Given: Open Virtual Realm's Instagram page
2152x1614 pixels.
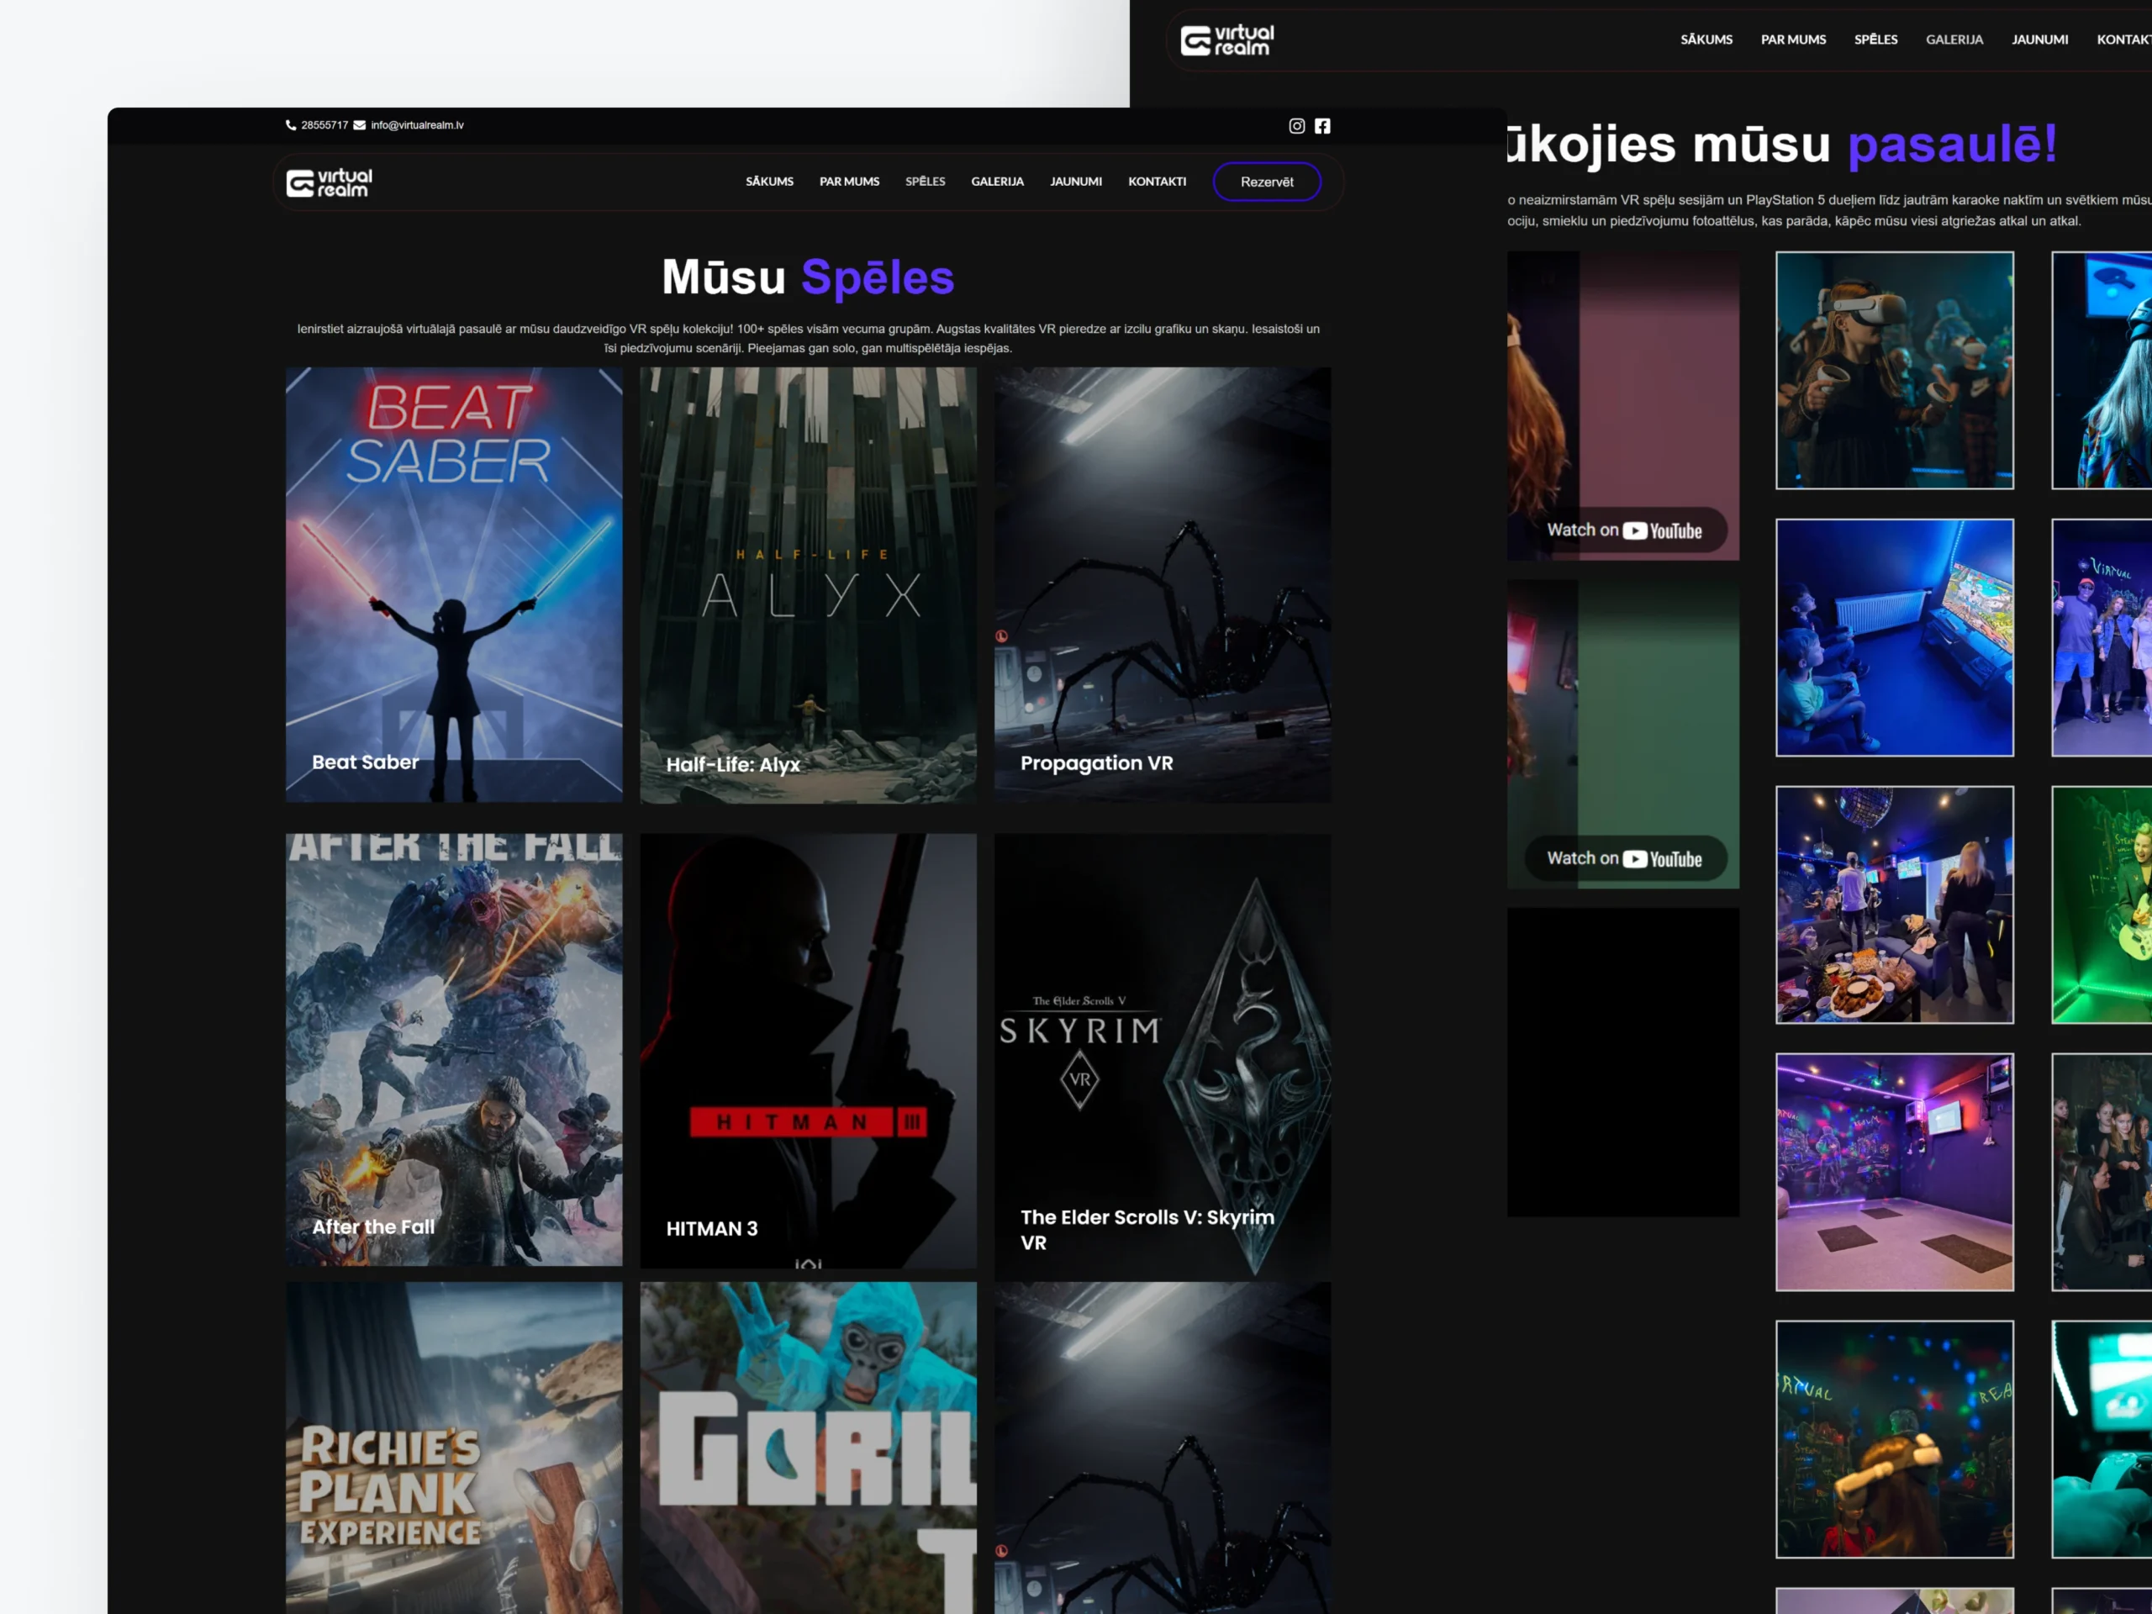Looking at the screenshot, I should [x=1297, y=125].
